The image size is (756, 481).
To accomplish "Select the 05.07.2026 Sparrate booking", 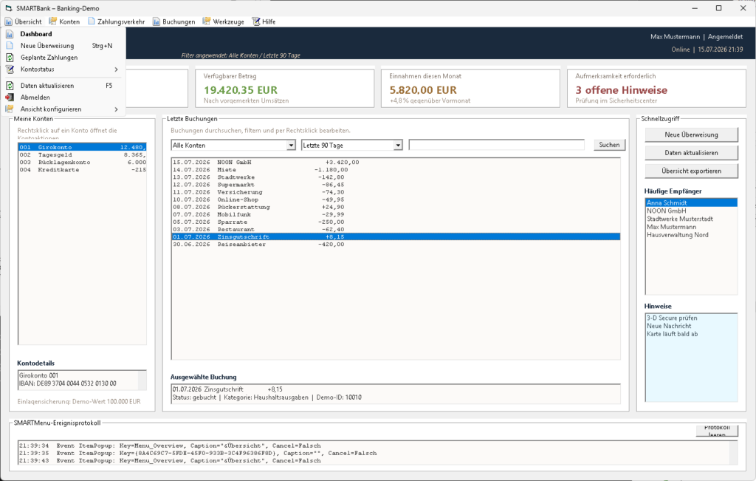I will tap(396, 222).
